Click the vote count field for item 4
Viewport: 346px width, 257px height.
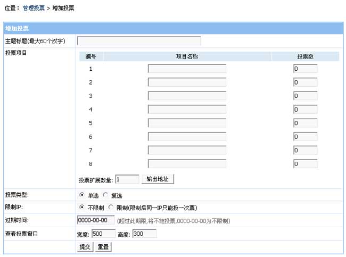[x=305, y=110]
